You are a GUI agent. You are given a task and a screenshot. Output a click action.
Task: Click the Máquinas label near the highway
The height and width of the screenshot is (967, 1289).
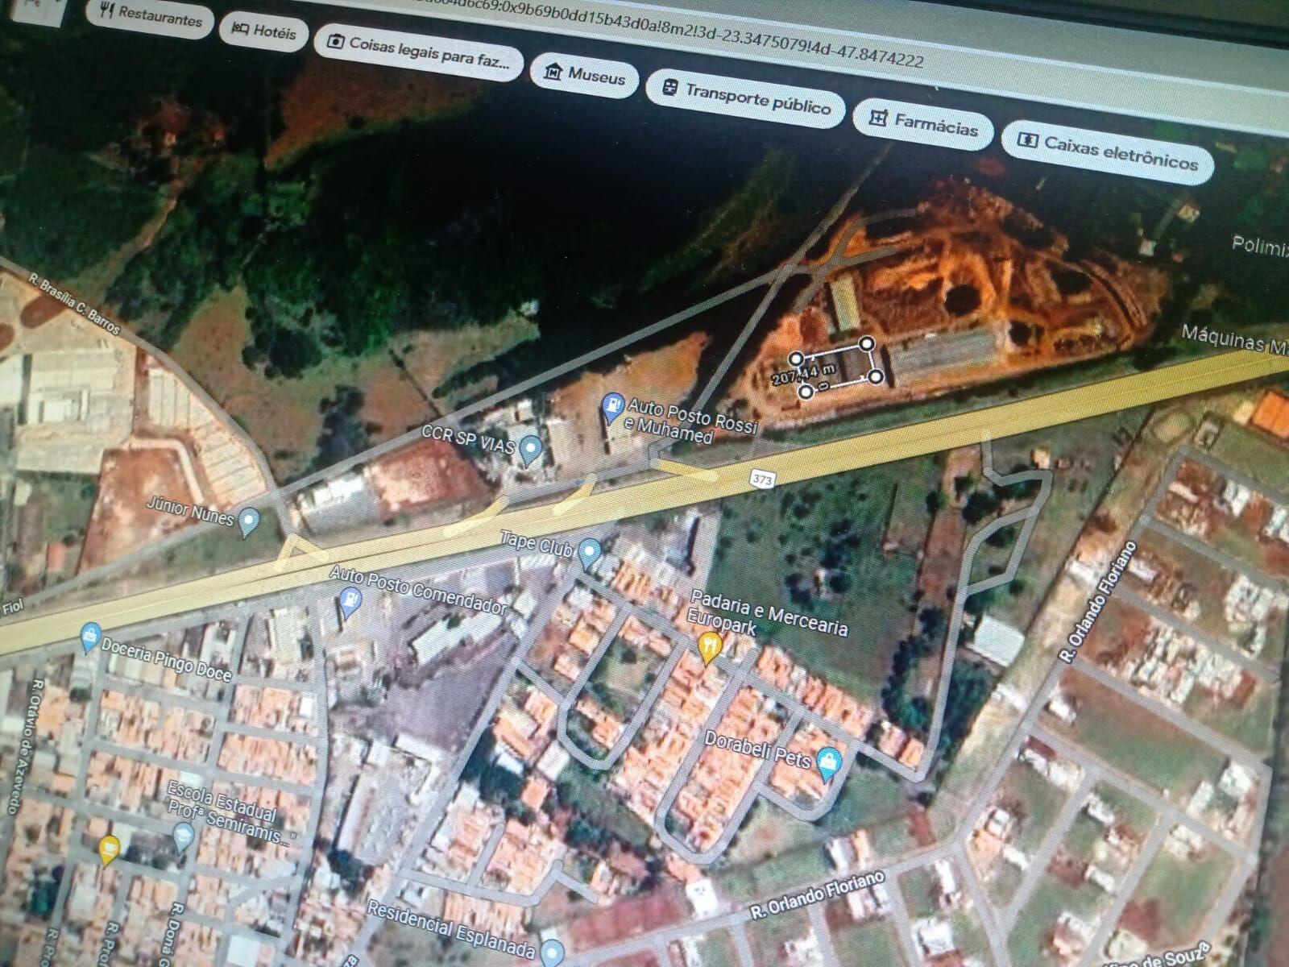point(1234,339)
